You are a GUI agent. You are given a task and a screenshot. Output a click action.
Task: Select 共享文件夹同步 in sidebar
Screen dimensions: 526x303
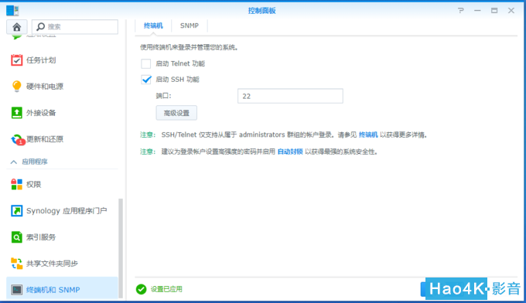coord(52,264)
